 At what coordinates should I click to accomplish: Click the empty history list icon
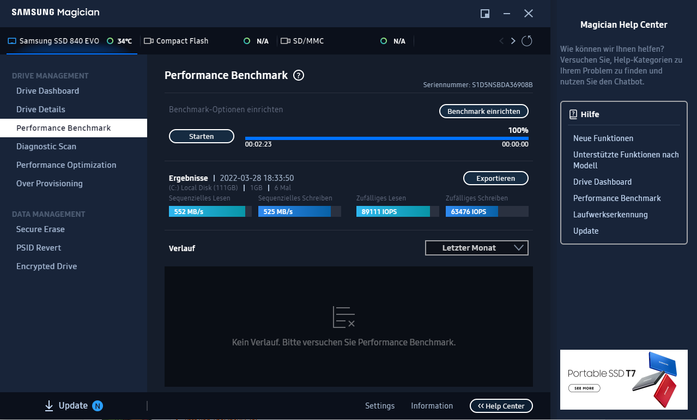click(344, 317)
